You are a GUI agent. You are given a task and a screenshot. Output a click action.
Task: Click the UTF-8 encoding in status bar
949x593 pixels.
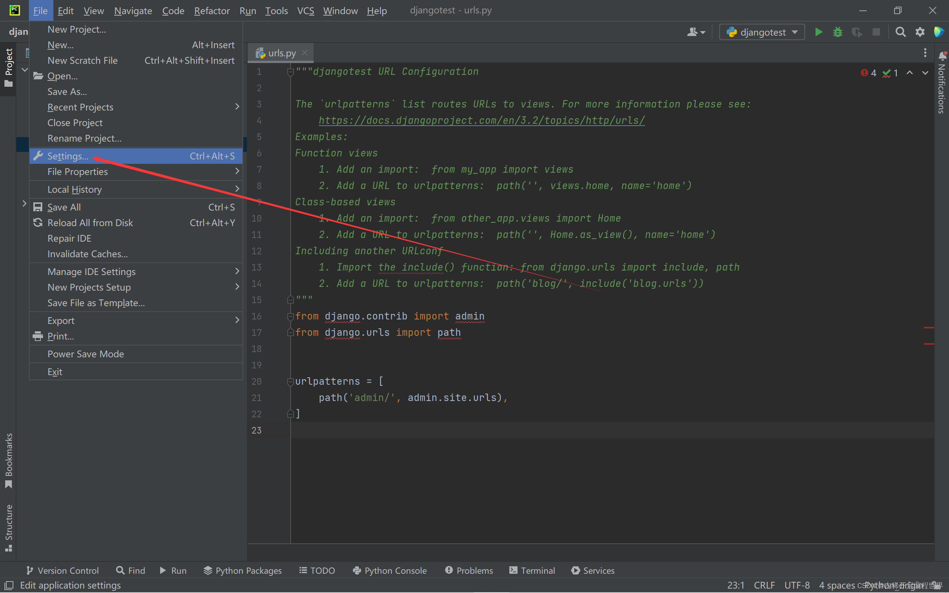pyautogui.click(x=797, y=585)
